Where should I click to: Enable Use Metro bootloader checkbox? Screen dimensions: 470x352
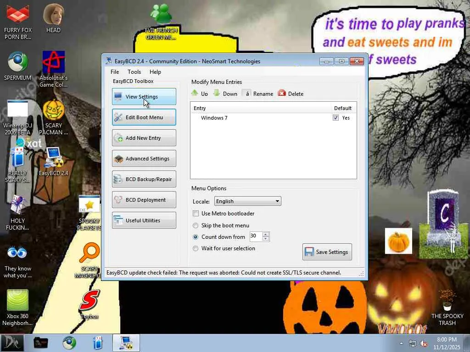pos(196,214)
